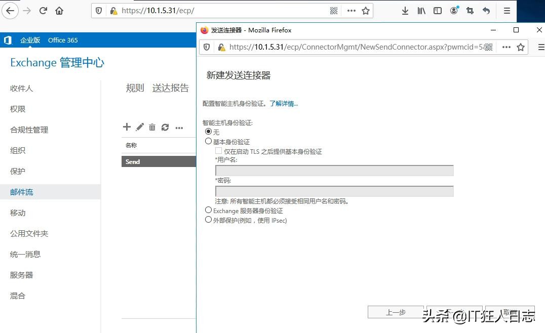Select the Exchange 服务器身份验证 option
The width and height of the screenshot is (545, 333).
point(208,210)
